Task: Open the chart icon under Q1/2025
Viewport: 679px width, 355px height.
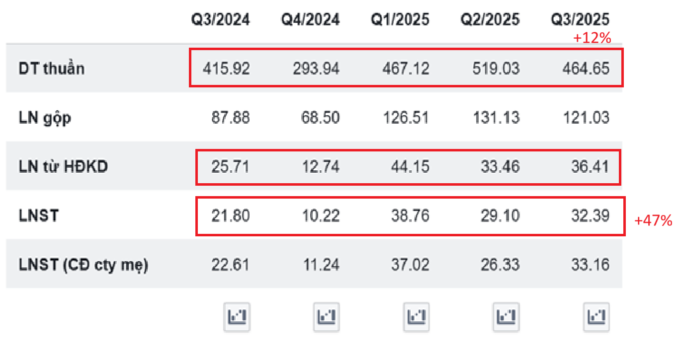Action: (416, 316)
